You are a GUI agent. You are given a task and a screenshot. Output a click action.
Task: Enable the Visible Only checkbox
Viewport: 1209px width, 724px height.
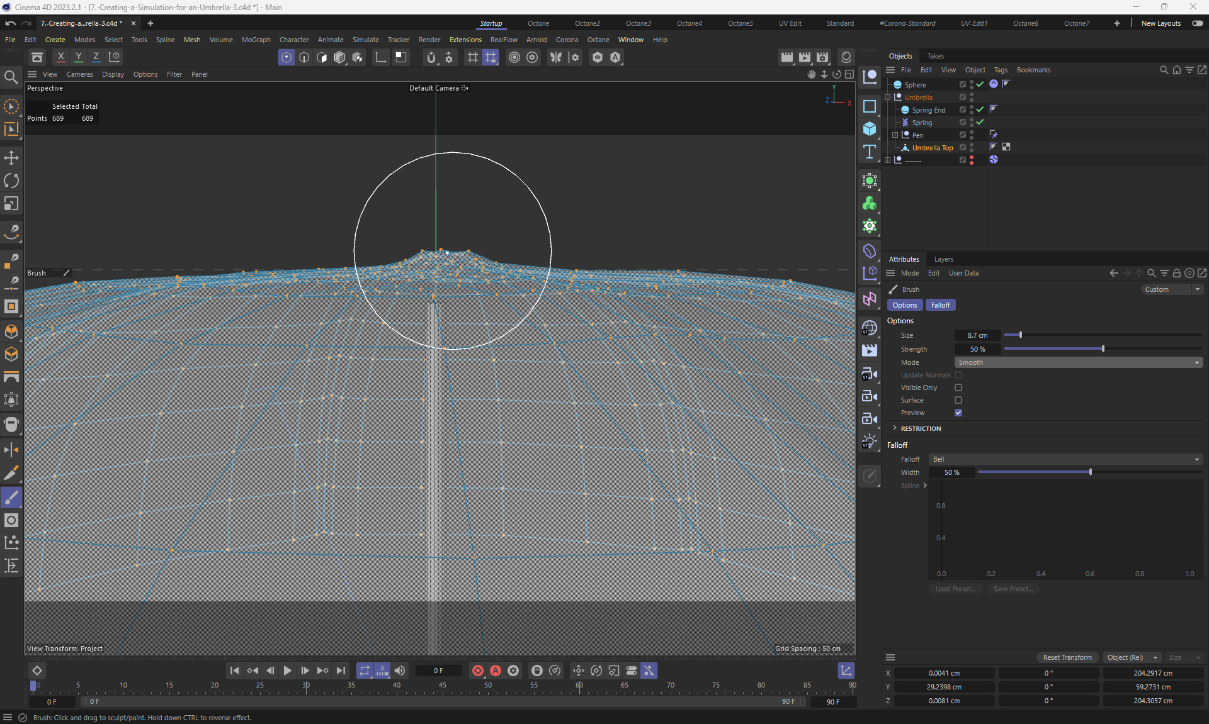(958, 387)
